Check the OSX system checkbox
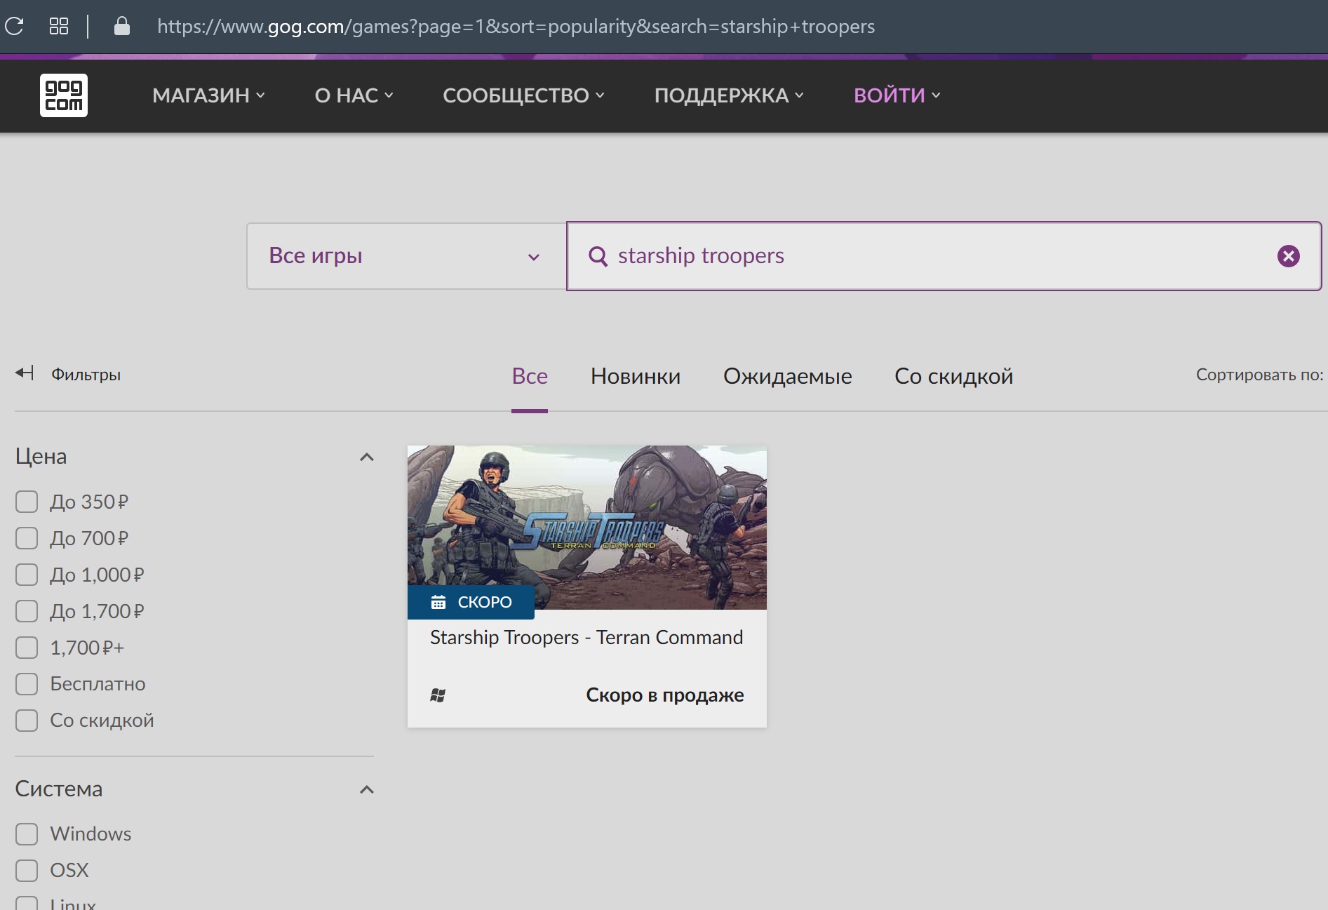This screenshot has width=1328, height=910. [x=27, y=870]
